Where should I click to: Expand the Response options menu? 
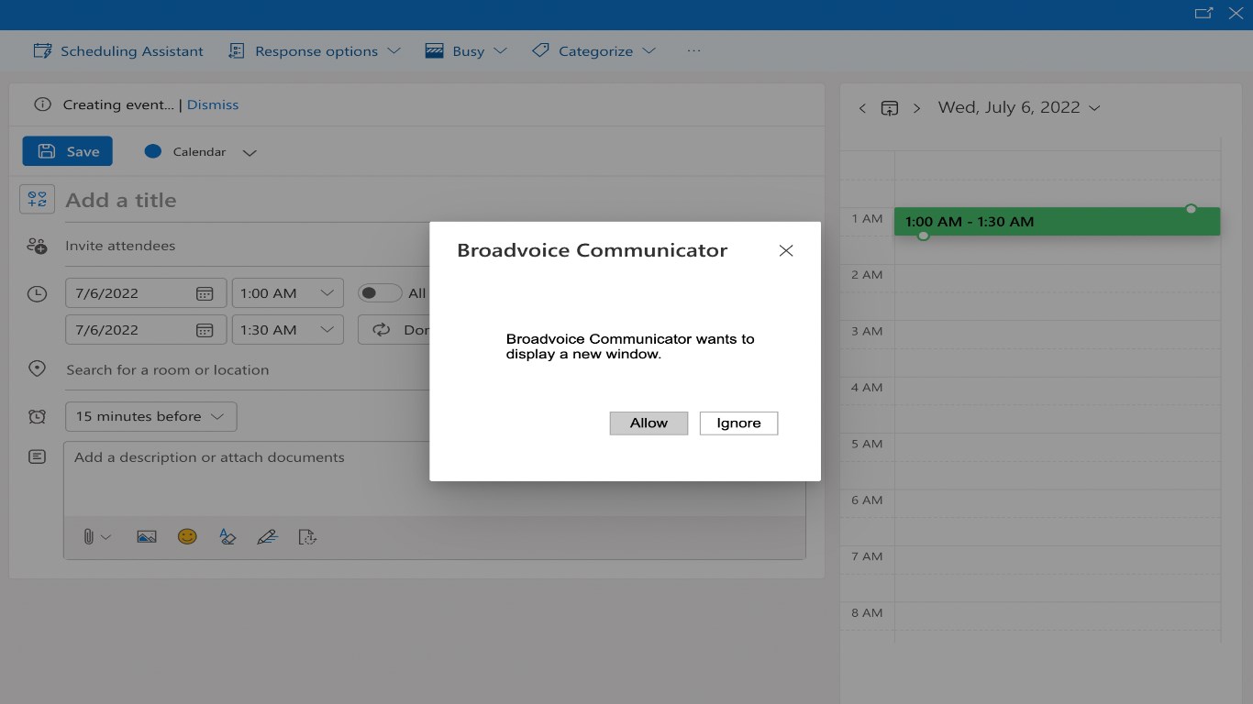315,51
